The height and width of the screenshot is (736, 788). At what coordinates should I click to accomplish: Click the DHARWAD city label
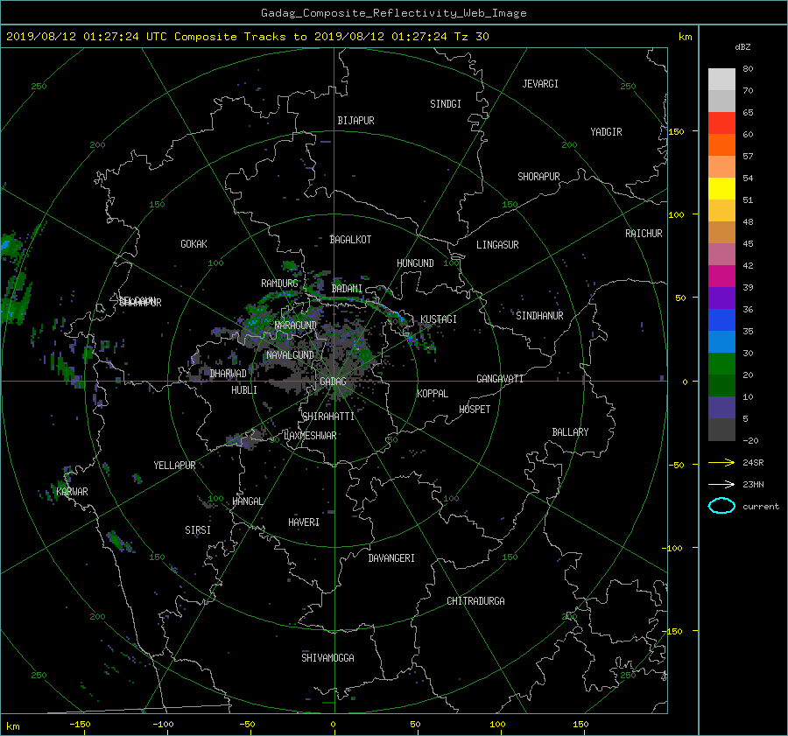point(229,374)
